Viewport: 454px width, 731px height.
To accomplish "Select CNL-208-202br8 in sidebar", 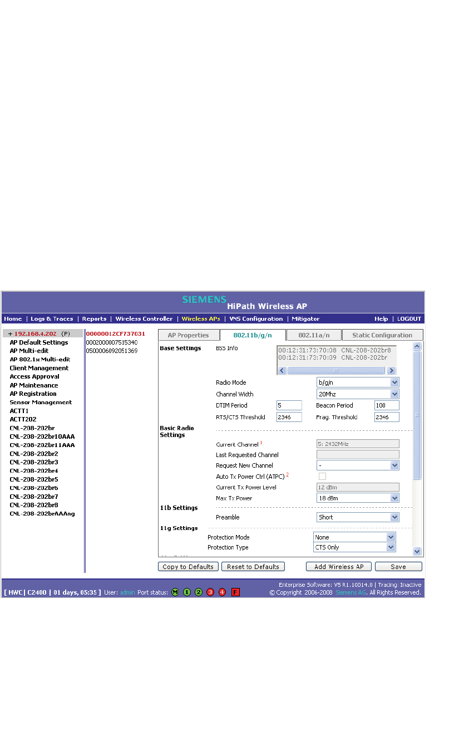I will tap(34, 505).
